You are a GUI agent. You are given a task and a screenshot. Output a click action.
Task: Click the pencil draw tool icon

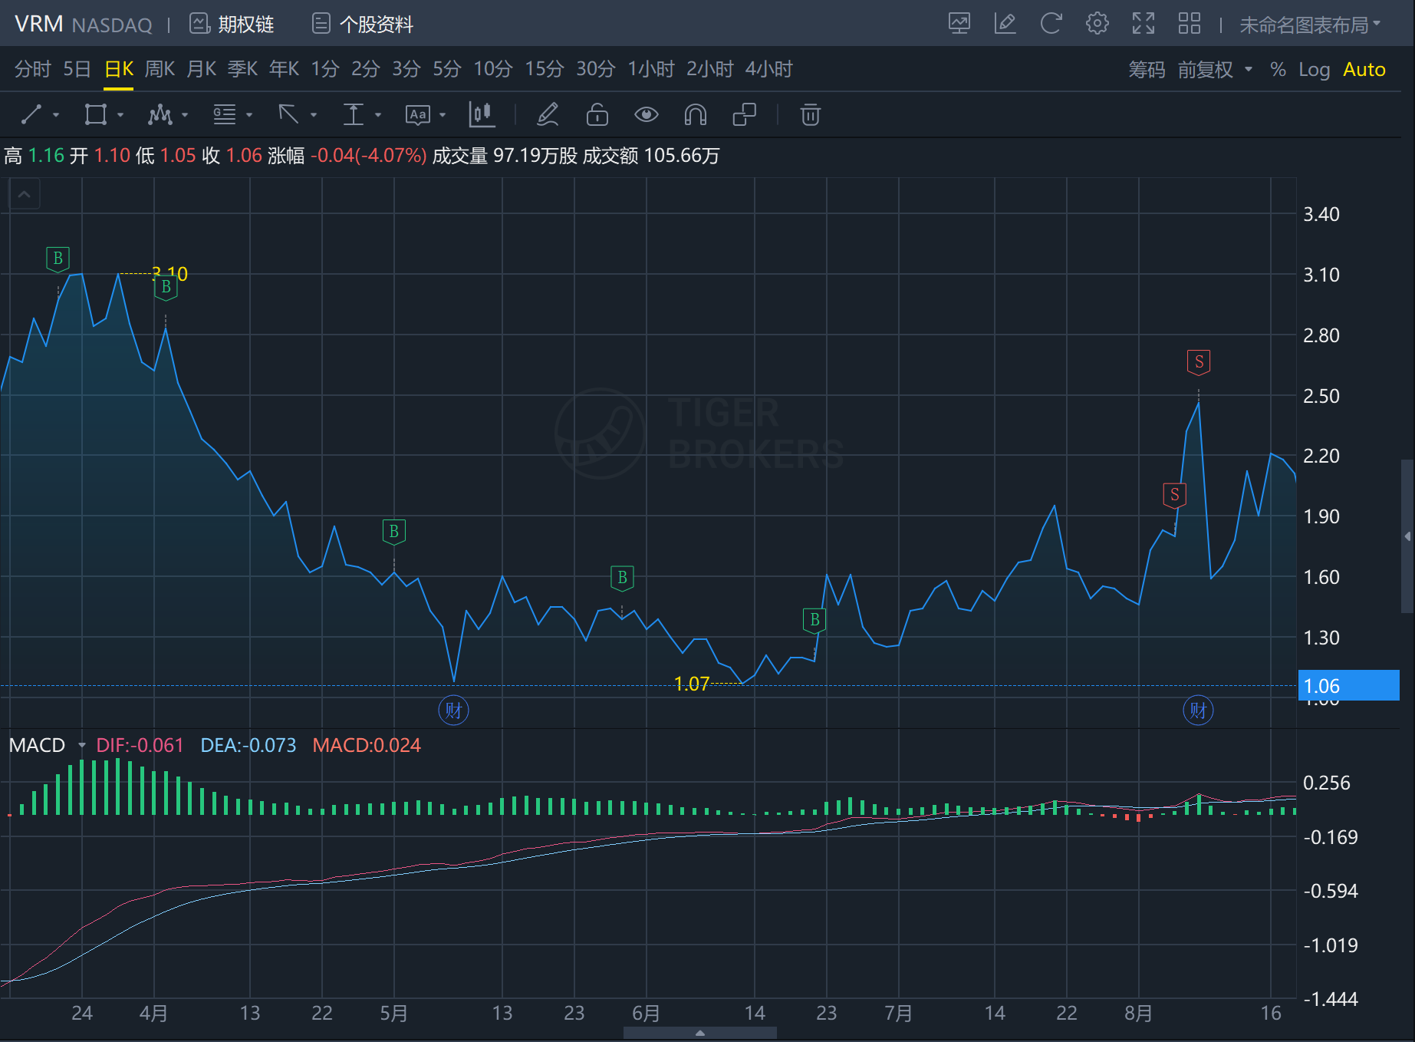[x=548, y=115]
